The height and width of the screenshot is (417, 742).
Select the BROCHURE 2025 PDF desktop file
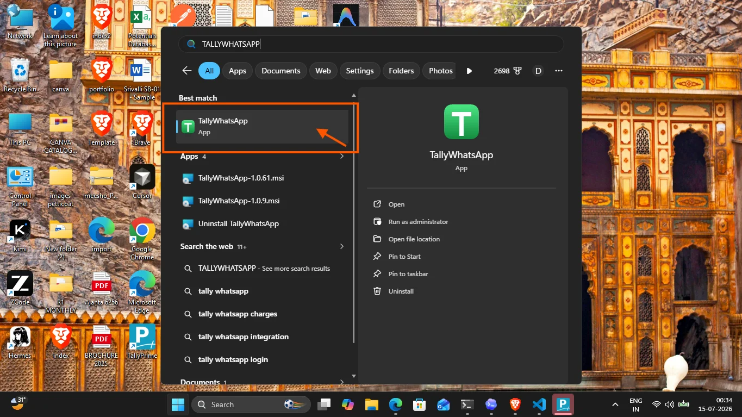click(101, 346)
